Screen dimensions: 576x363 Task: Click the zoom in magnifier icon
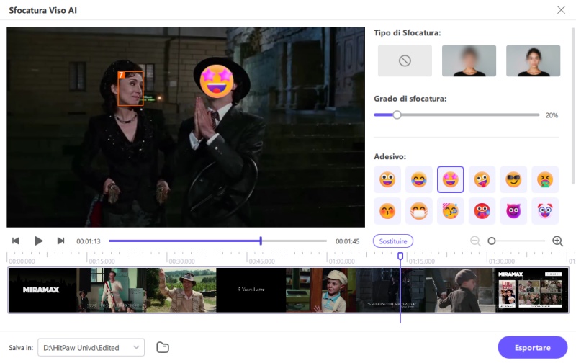pyautogui.click(x=557, y=241)
